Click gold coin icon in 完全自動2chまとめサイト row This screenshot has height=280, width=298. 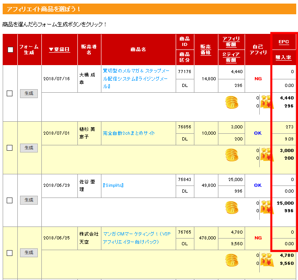click(x=232, y=155)
